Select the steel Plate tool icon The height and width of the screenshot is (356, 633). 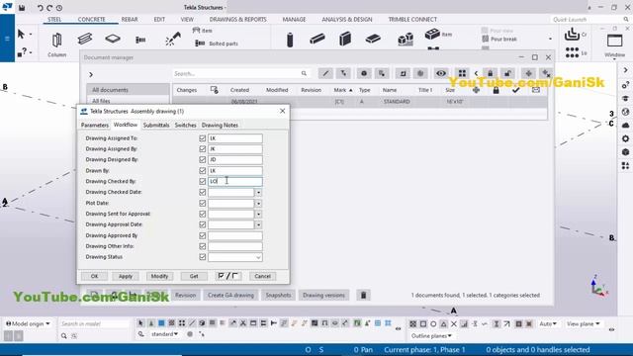click(113, 39)
